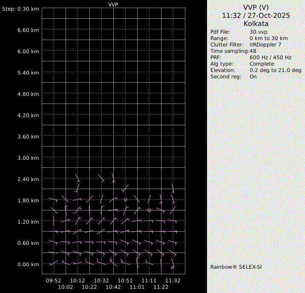Select the topmost wind barb in the 11:32 column
Screen dimensions: 305x293
point(173,189)
